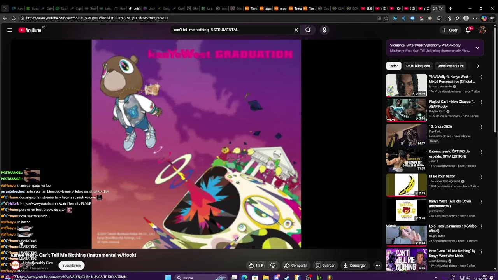Open Discord from the taskbar
Image resolution: width=498 pixels, height=280 pixels.
coord(276,278)
